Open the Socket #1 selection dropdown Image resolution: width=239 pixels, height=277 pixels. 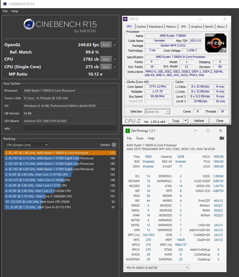158,112
